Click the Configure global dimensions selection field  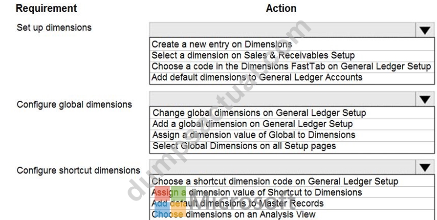283,99
